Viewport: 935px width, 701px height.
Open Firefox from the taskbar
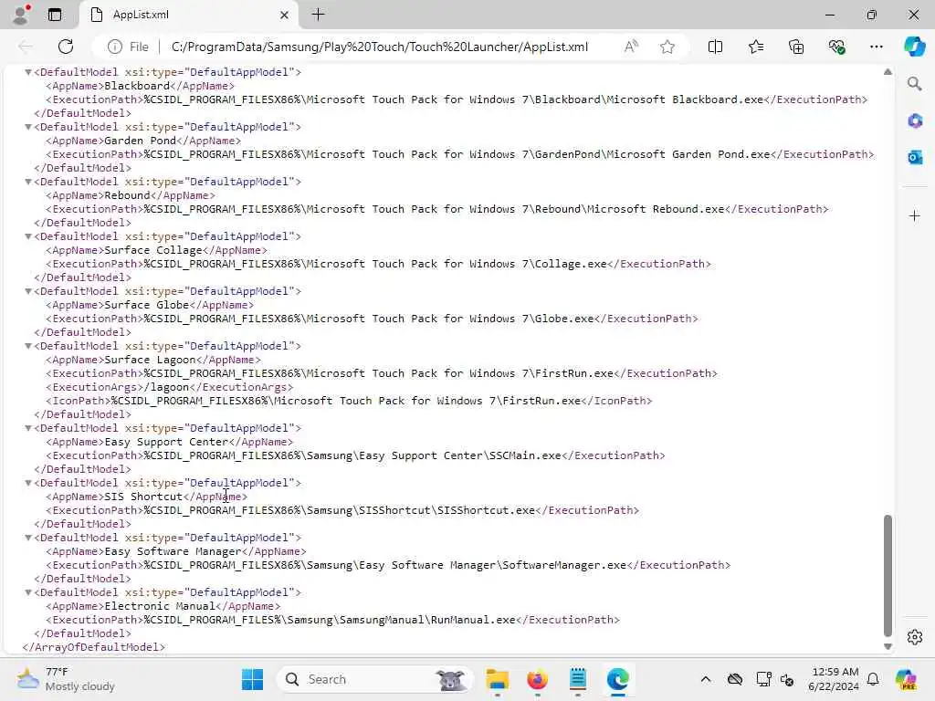tap(537, 679)
